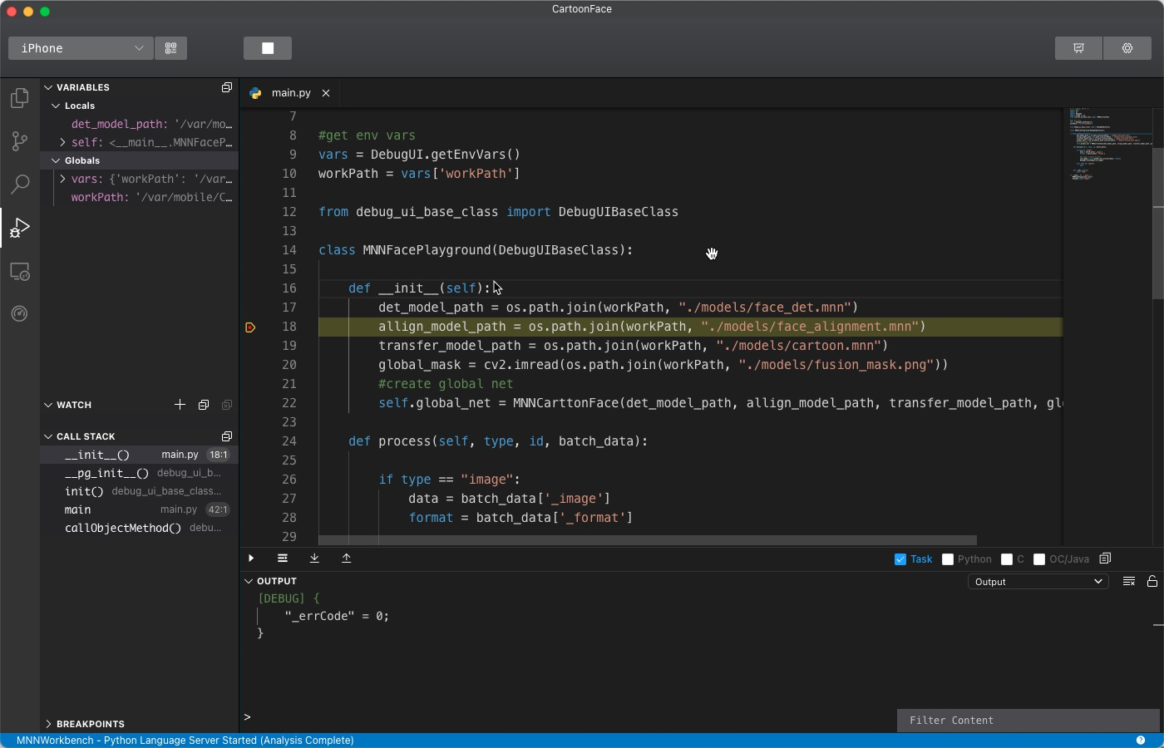Viewport: 1164px width, 748px height.
Task: Click the "_errCode" = 0 output line
Action: pyautogui.click(x=337, y=616)
